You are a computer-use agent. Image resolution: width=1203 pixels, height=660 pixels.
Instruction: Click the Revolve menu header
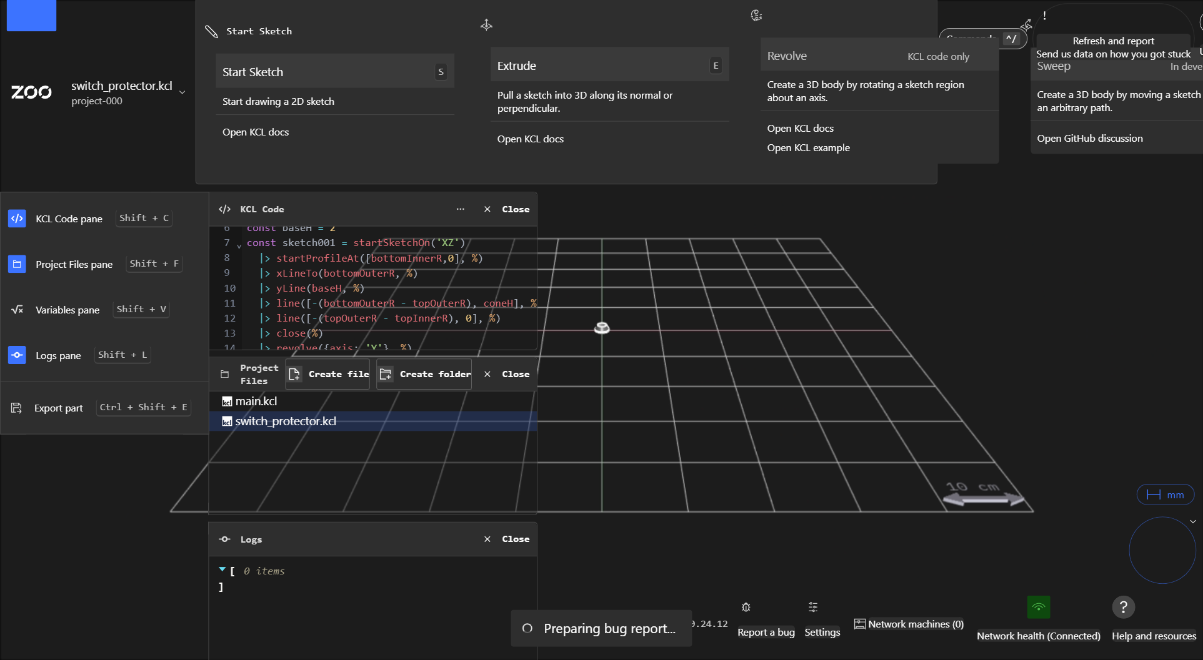(x=879, y=56)
